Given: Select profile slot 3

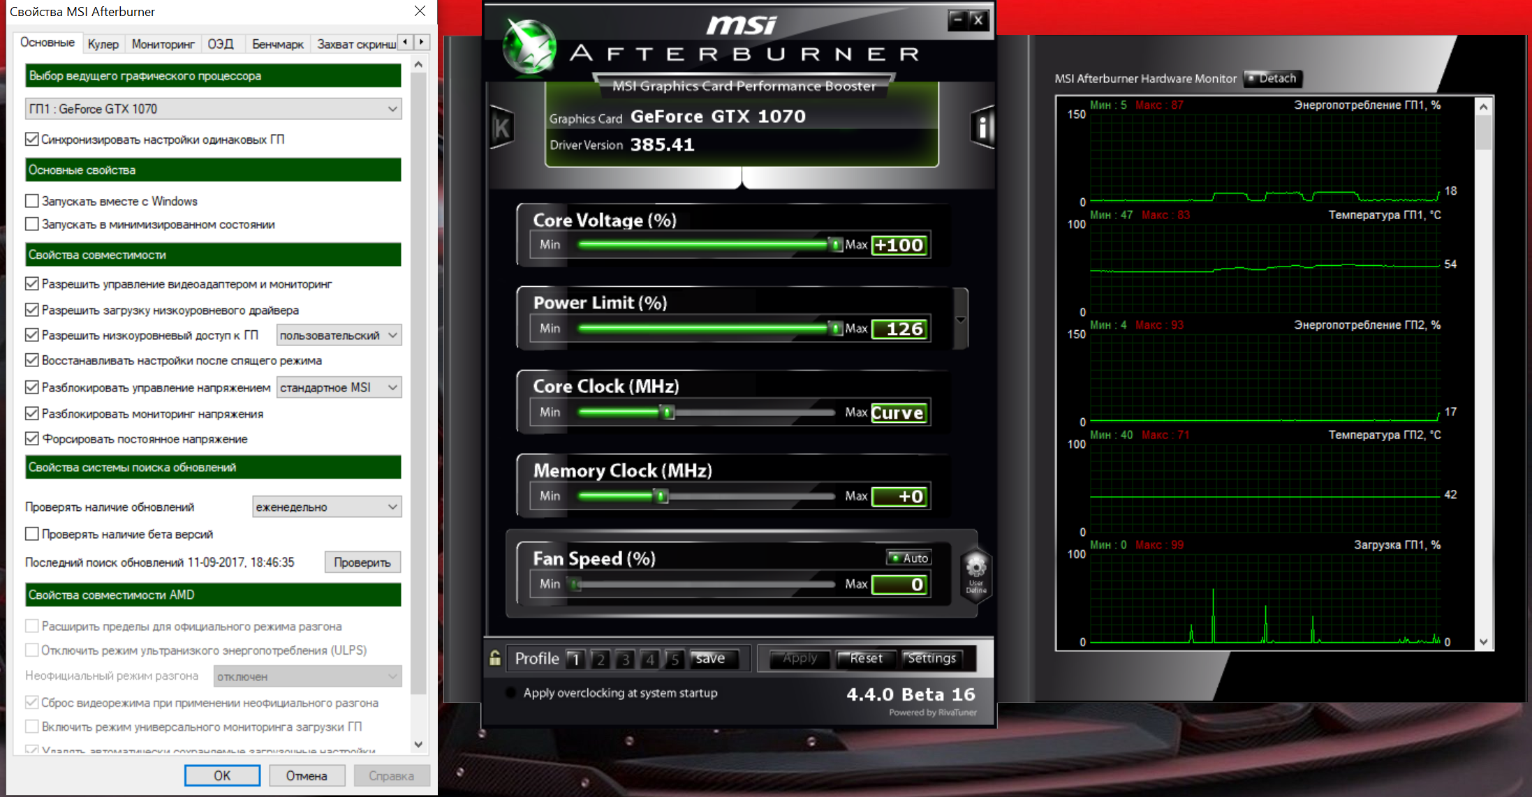Looking at the screenshot, I should (626, 659).
